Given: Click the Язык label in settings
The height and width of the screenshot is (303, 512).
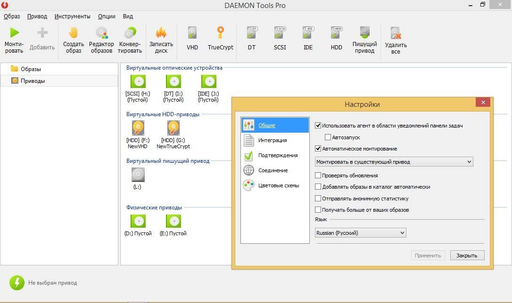Looking at the screenshot, I should click(x=321, y=219).
